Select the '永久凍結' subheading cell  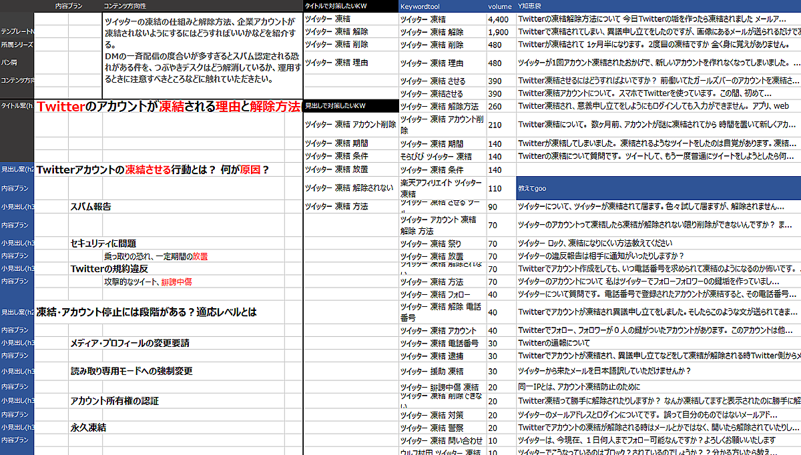[88, 428]
